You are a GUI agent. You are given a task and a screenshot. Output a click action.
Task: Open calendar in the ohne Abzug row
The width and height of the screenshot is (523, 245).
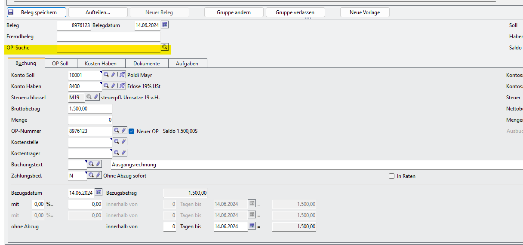[252, 226]
